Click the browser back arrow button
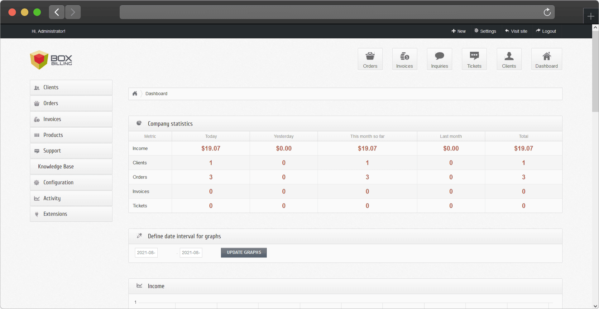599x309 pixels. tap(57, 12)
